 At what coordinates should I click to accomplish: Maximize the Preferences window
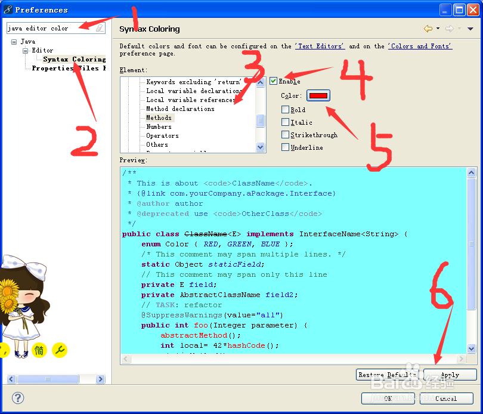pyautogui.click(x=459, y=10)
